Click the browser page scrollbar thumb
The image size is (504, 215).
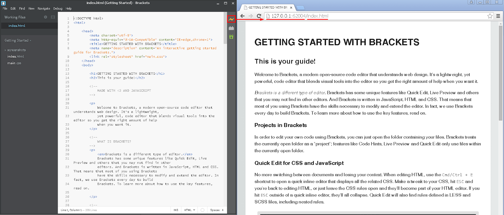click(x=501, y=73)
